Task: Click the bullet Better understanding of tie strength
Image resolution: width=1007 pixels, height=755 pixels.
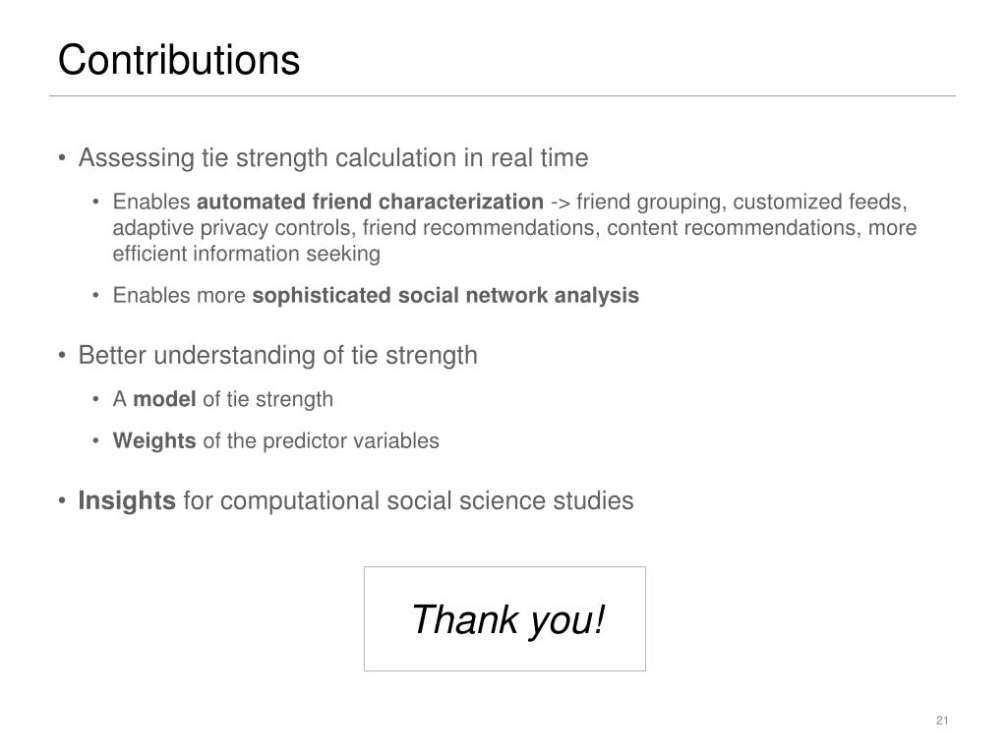Action: tap(277, 355)
